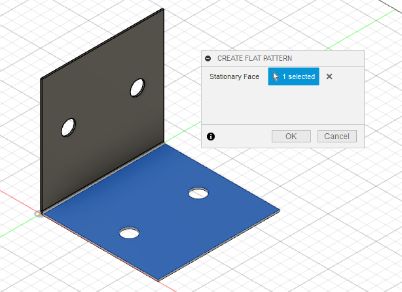Pick the front hole on the blue face
This screenshot has width=402, height=292.
point(130,232)
